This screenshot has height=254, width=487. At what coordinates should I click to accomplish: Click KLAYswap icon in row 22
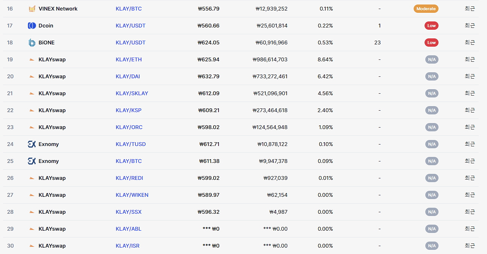tap(32, 110)
